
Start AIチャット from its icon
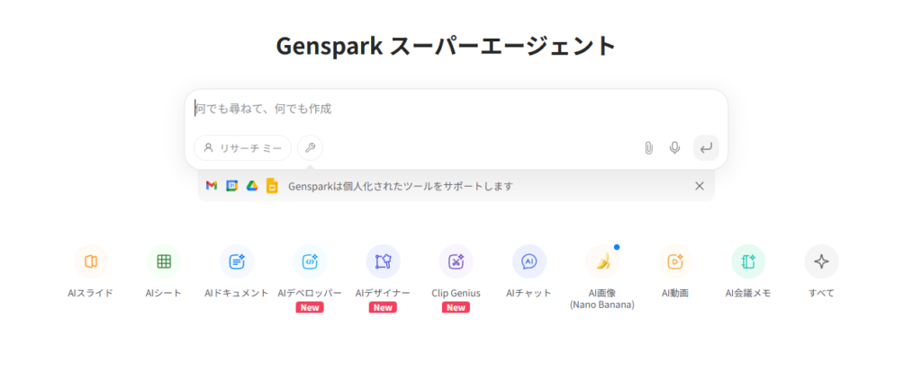click(x=529, y=261)
